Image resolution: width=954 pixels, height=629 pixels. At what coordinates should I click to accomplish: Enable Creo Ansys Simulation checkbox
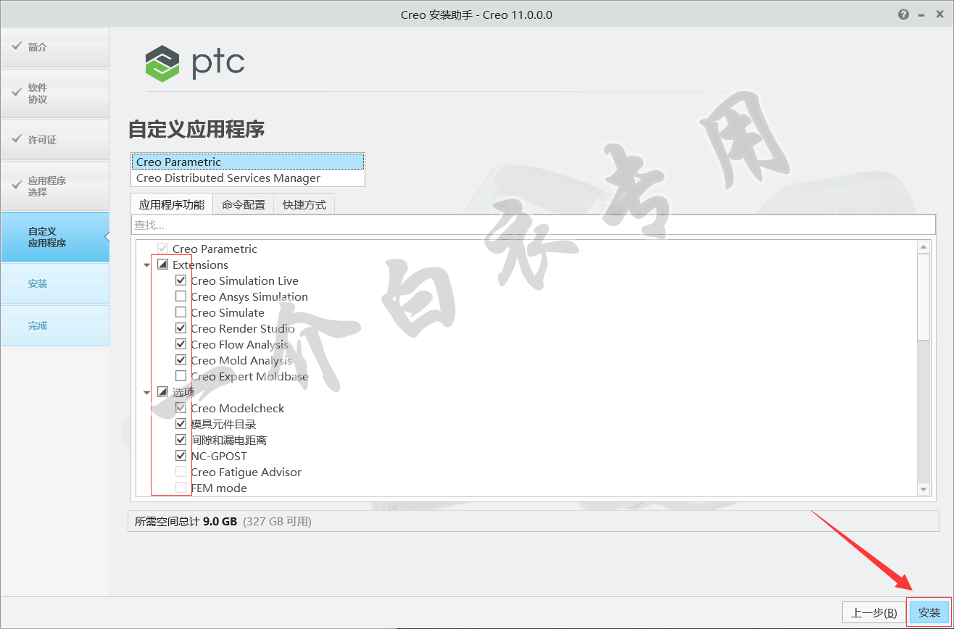click(181, 296)
